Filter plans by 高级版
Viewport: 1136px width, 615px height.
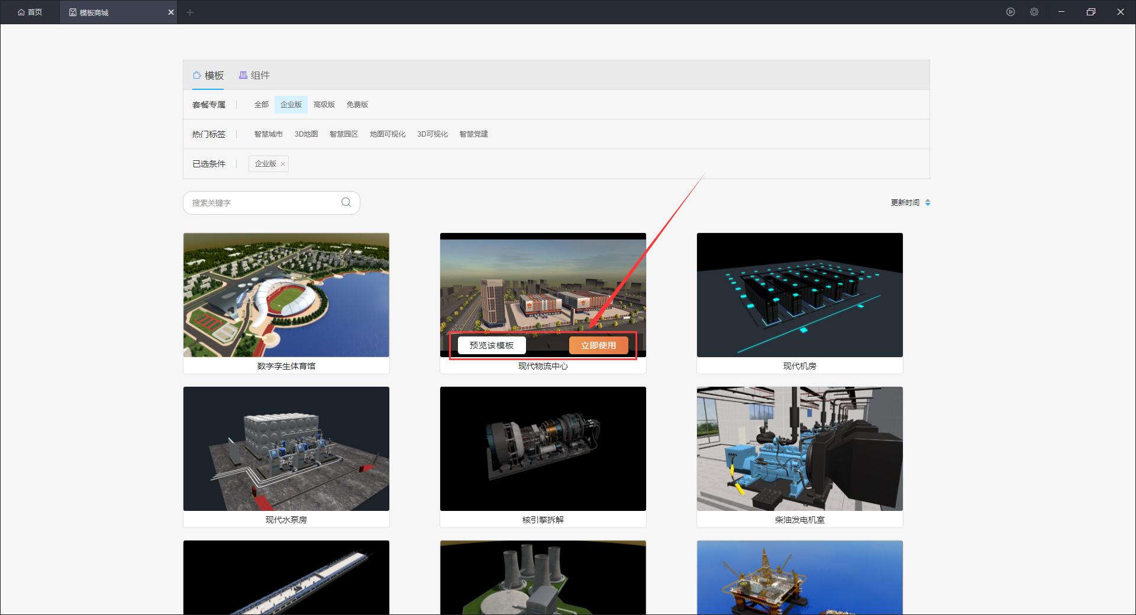(324, 105)
